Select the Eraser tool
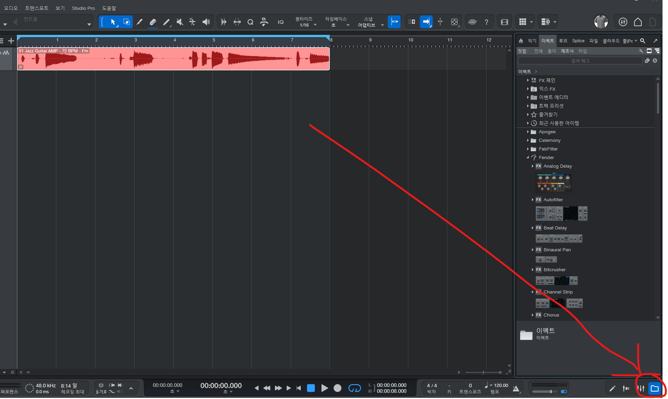Image resolution: width=668 pixels, height=399 pixels. [153, 22]
